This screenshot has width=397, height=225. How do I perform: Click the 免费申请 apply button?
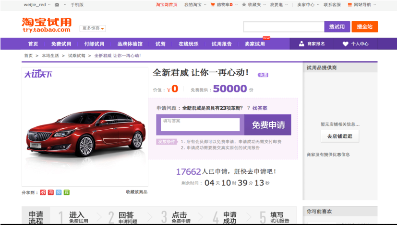coord(268,125)
